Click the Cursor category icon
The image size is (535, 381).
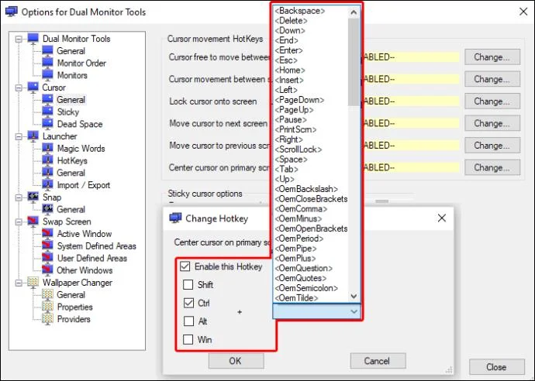[33, 88]
